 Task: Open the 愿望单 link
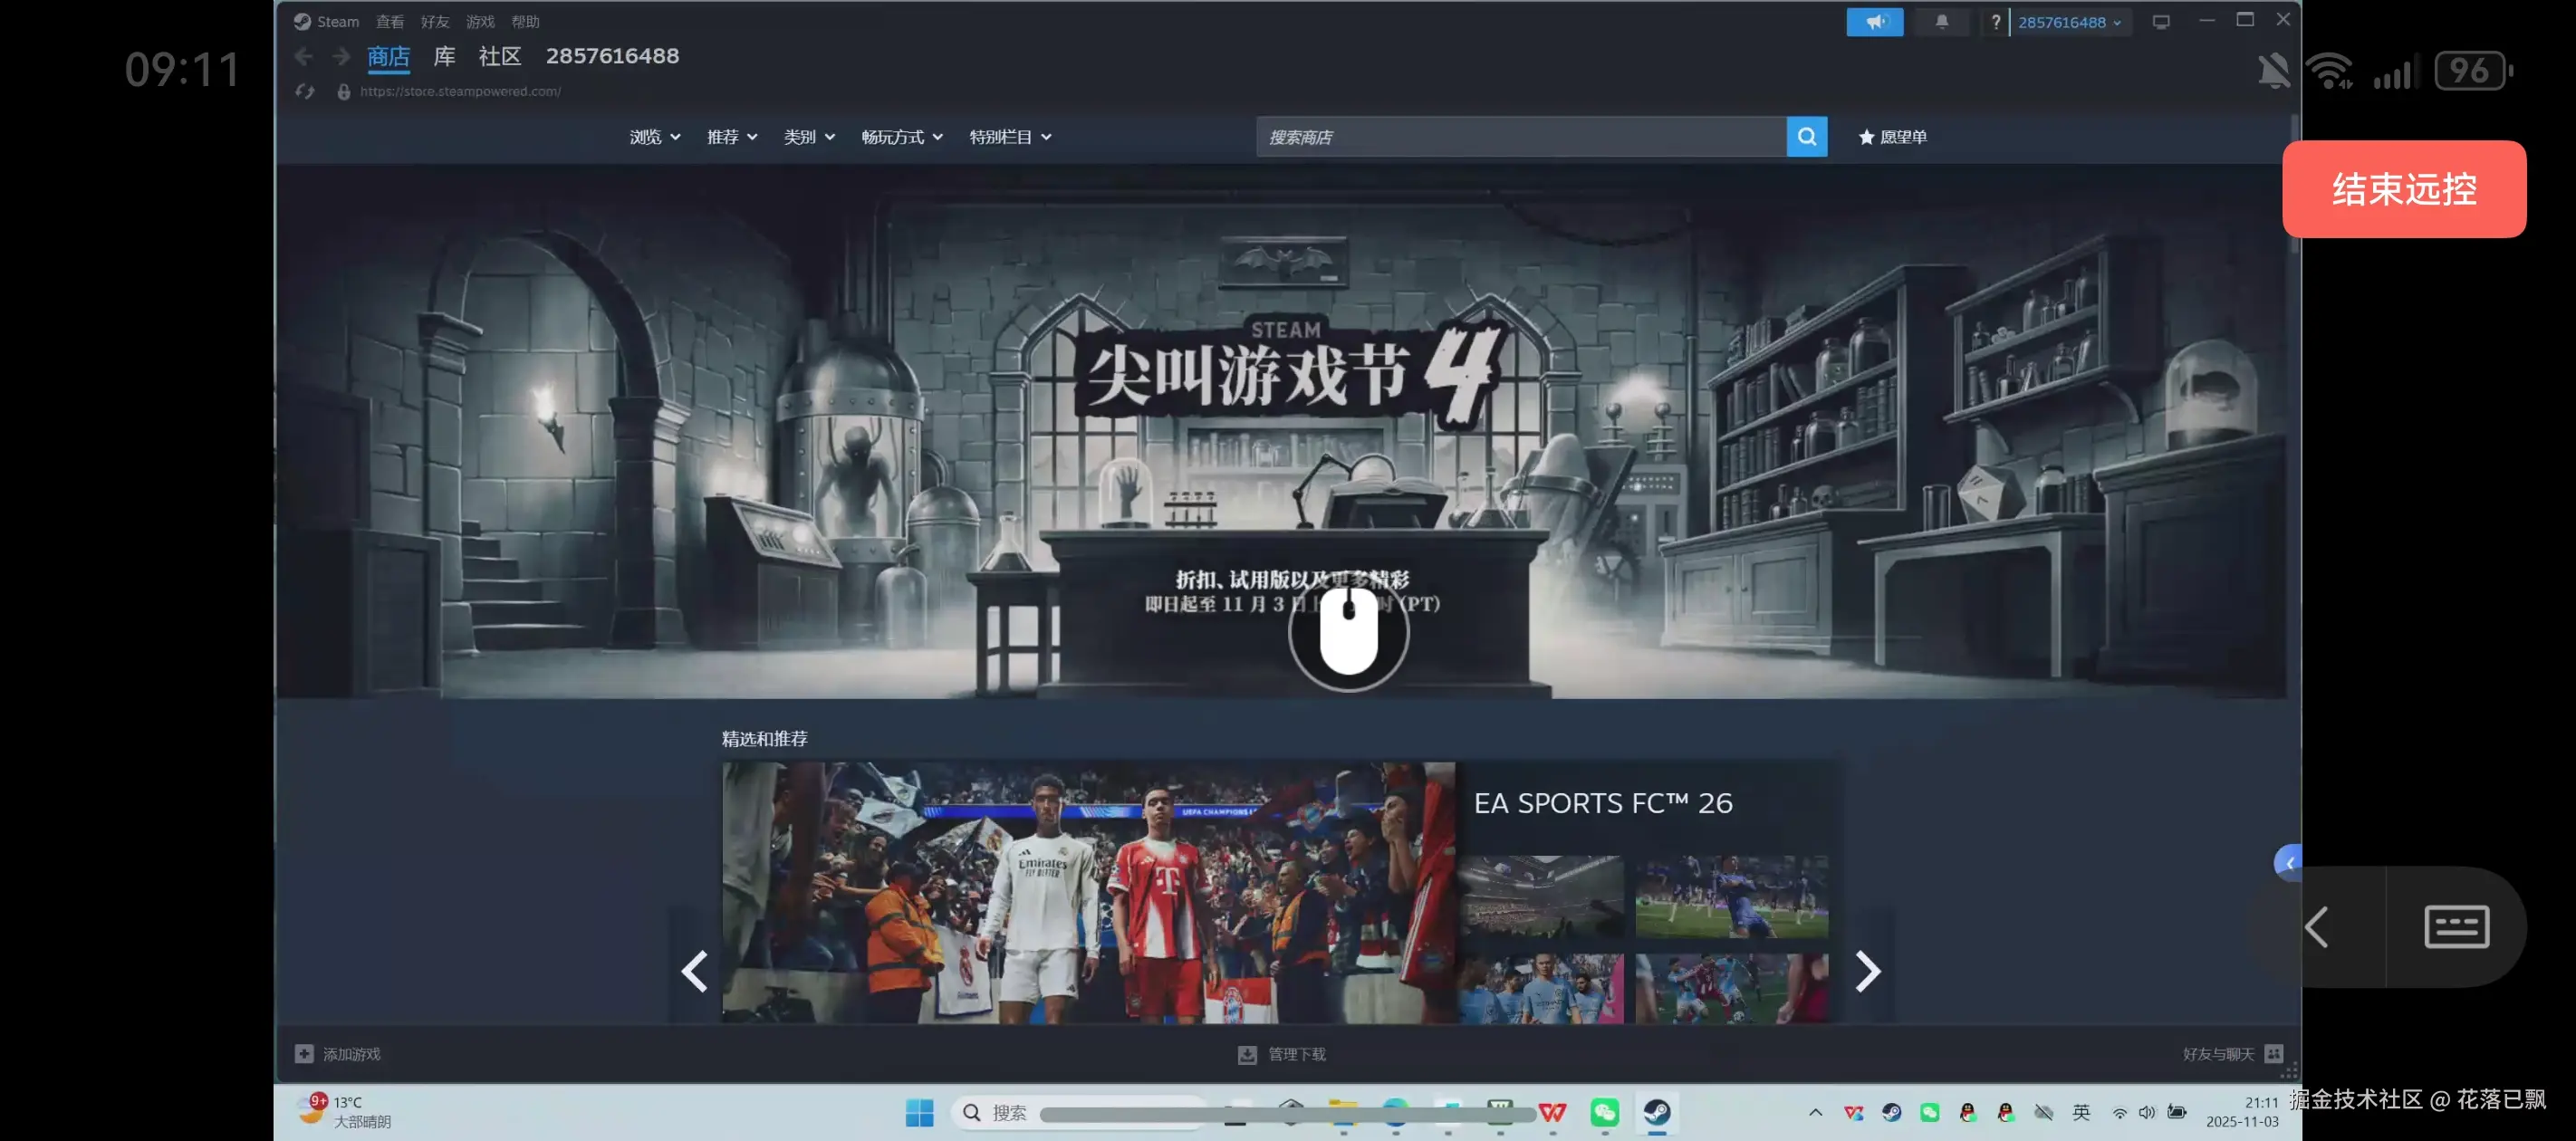[1892, 137]
